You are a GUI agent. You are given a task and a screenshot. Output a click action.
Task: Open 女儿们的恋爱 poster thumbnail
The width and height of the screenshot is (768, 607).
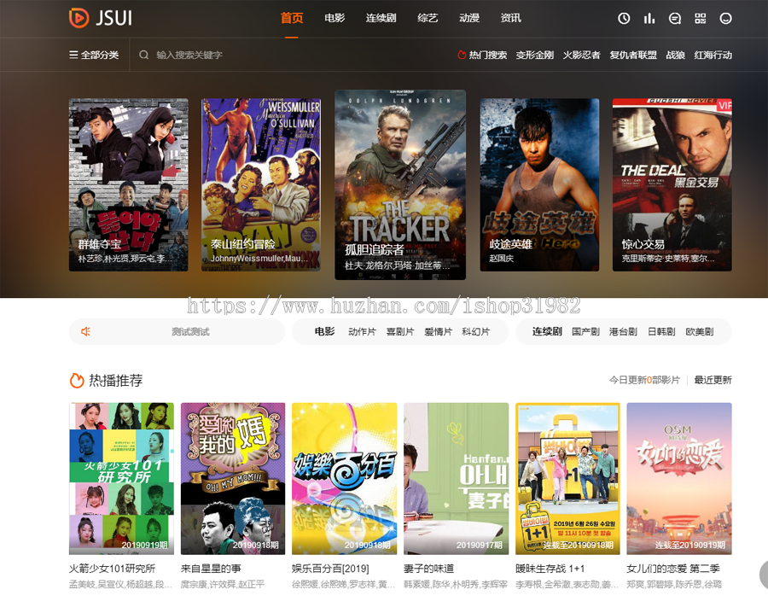[x=679, y=479]
